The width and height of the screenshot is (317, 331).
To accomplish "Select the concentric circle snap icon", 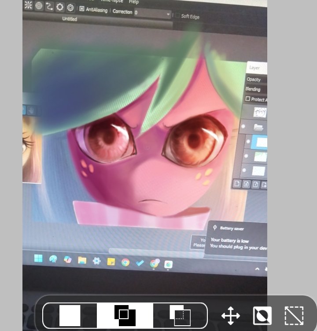I will (x=39, y=6).
